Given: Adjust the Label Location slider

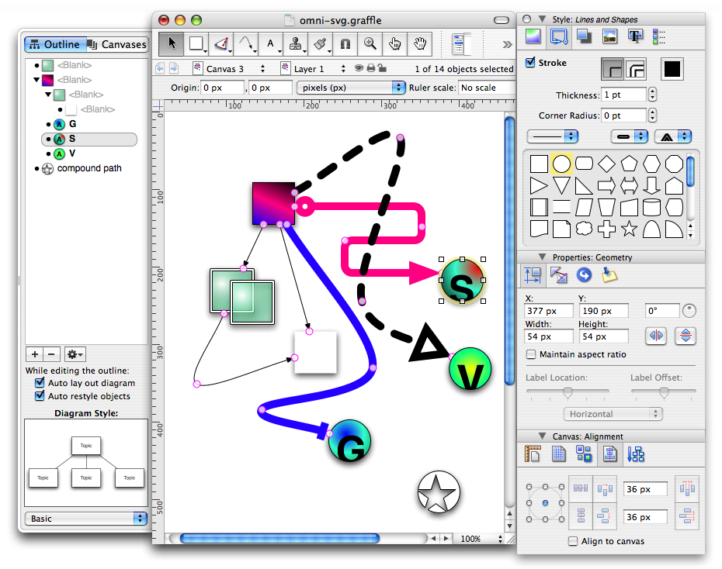Looking at the screenshot, I should (568, 392).
